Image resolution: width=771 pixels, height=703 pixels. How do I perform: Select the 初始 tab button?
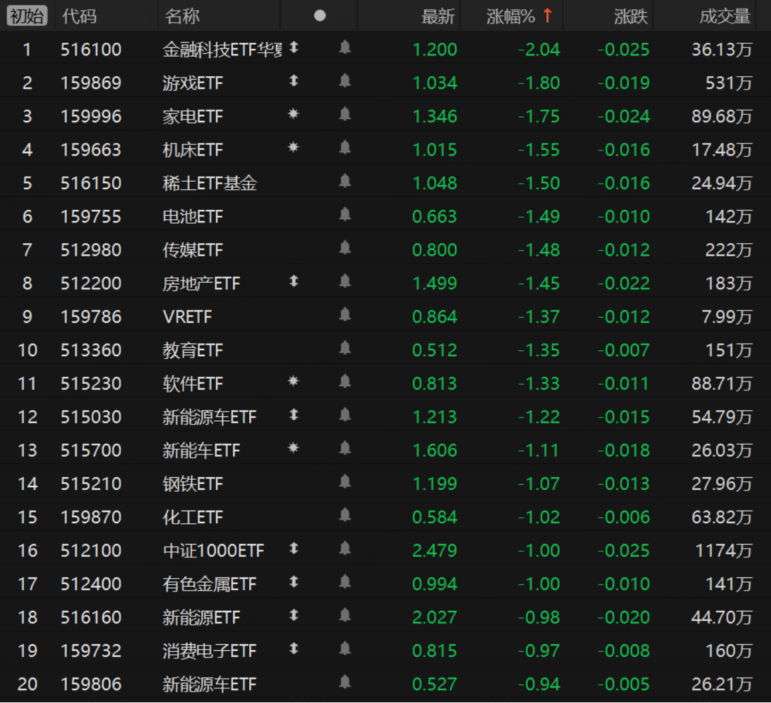pyautogui.click(x=27, y=16)
